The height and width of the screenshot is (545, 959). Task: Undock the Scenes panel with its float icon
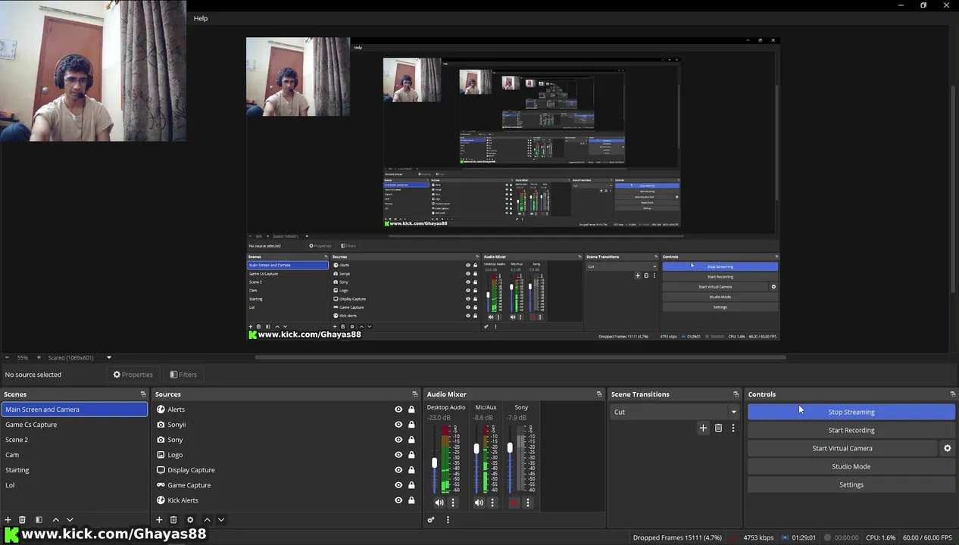143,394
